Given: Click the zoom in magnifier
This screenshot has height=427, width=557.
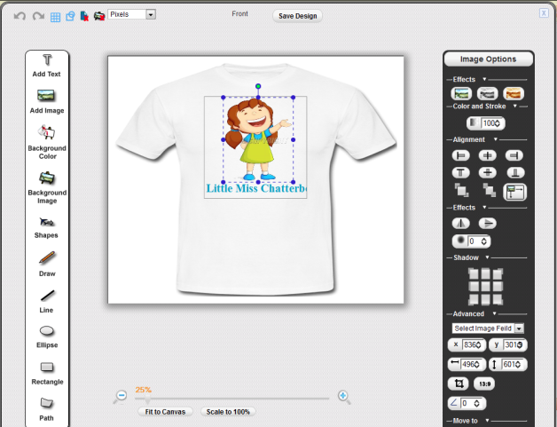Looking at the screenshot, I should [x=343, y=397].
